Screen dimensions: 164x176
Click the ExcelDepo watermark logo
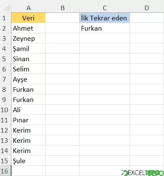pyautogui.click(x=143, y=173)
